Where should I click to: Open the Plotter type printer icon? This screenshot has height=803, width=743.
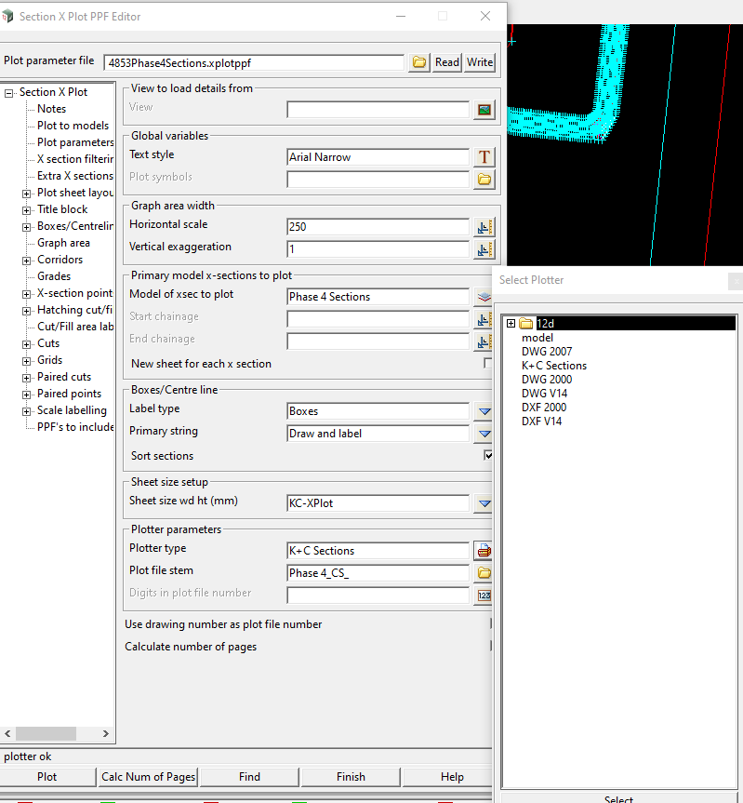[483, 551]
